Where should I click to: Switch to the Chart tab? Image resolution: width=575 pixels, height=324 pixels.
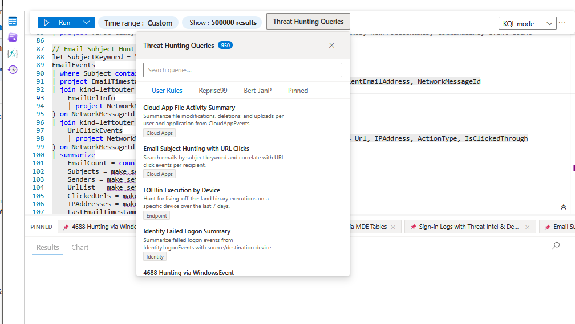[x=80, y=248]
